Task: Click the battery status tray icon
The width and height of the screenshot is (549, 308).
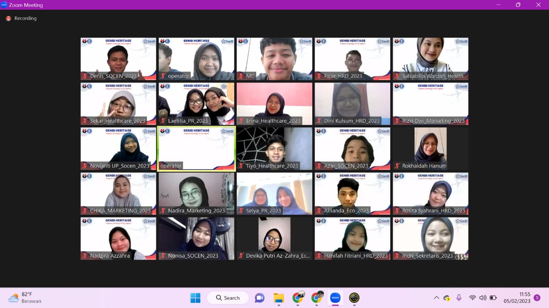Action: (493, 298)
